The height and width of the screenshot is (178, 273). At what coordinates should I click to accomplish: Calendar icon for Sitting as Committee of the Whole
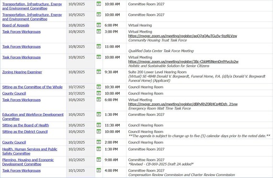tap(99, 87)
